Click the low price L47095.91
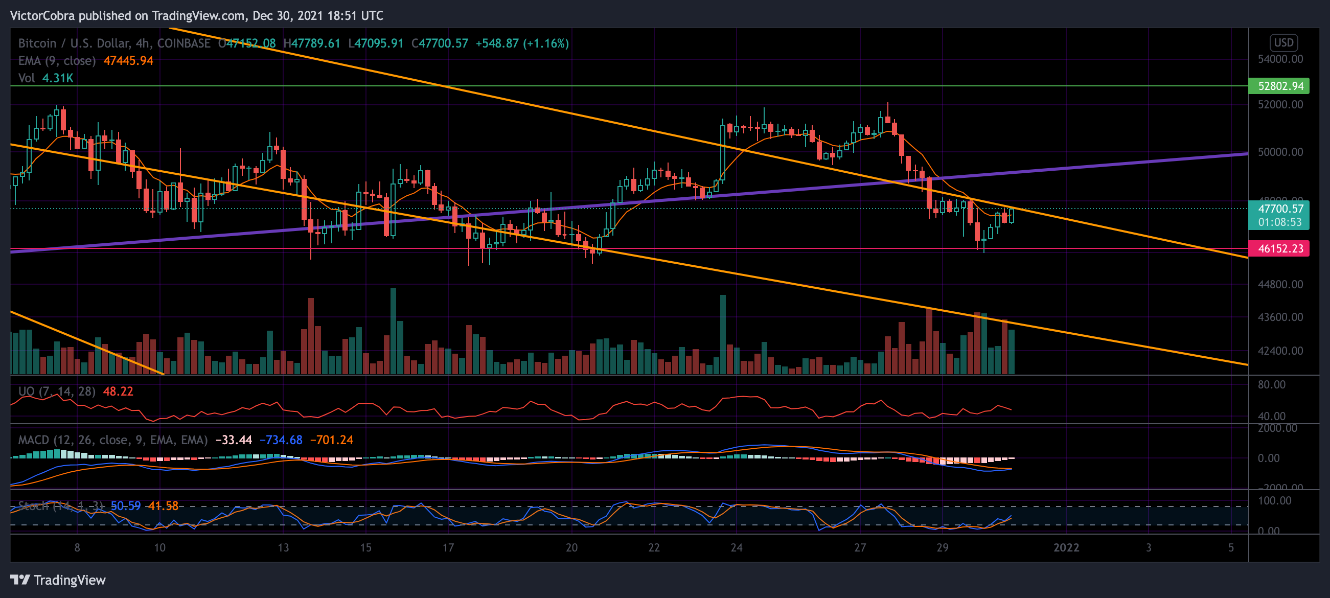The image size is (1330, 598). [x=375, y=43]
